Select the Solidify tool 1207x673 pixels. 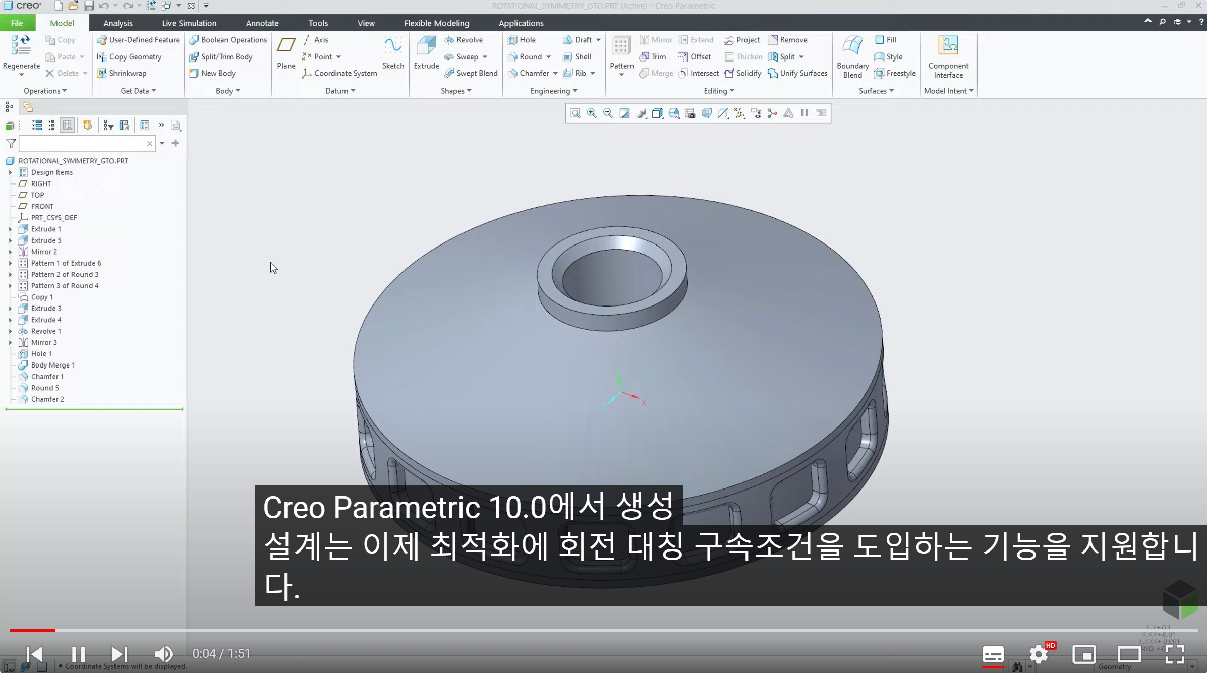click(x=743, y=73)
